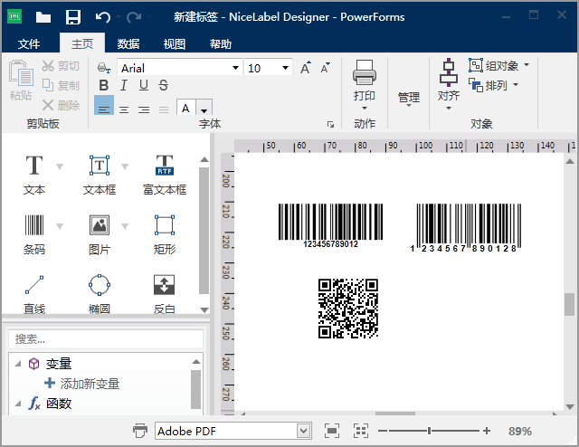Open the 对齐 (Align) button

[449, 85]
